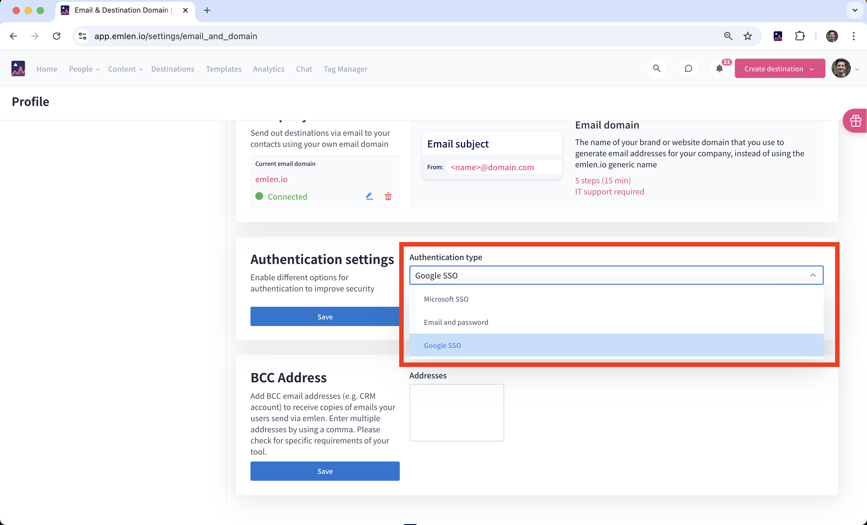Save the BCC Address

(325, 471)
